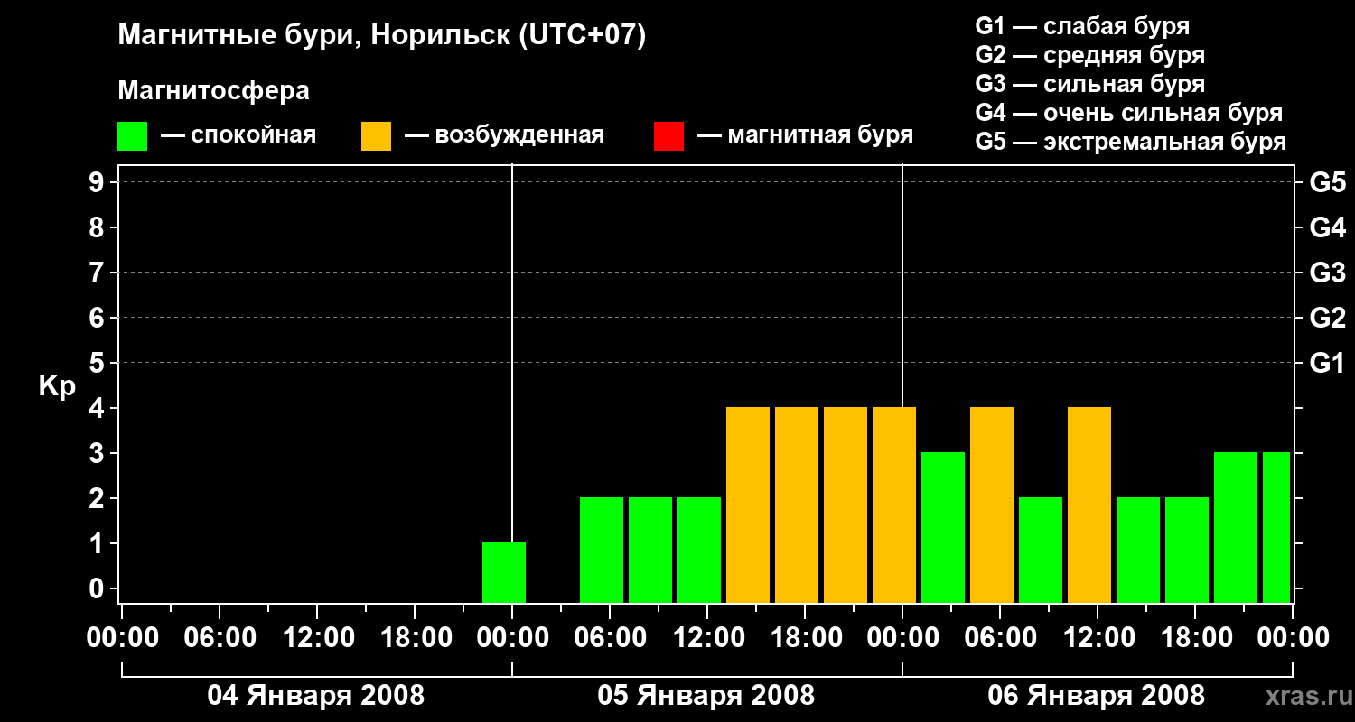This screenshot has width=1355, height=722.
Task: Click the 'Kp' axis label
Action: tap(57, 386)
